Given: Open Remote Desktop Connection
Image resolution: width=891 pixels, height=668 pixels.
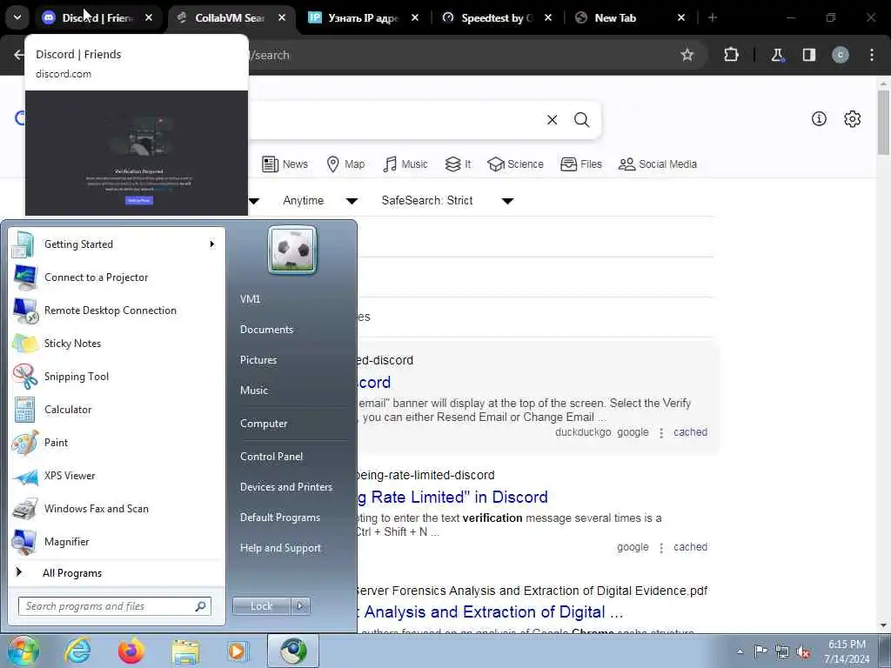Looking at the screenshot, I should 117,311.
